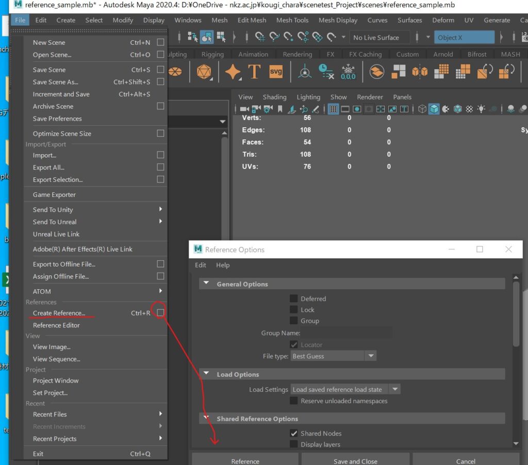Select camera icon in viewport toolbar
Viewport: 528px width, 465px height.
click(244, 109)
